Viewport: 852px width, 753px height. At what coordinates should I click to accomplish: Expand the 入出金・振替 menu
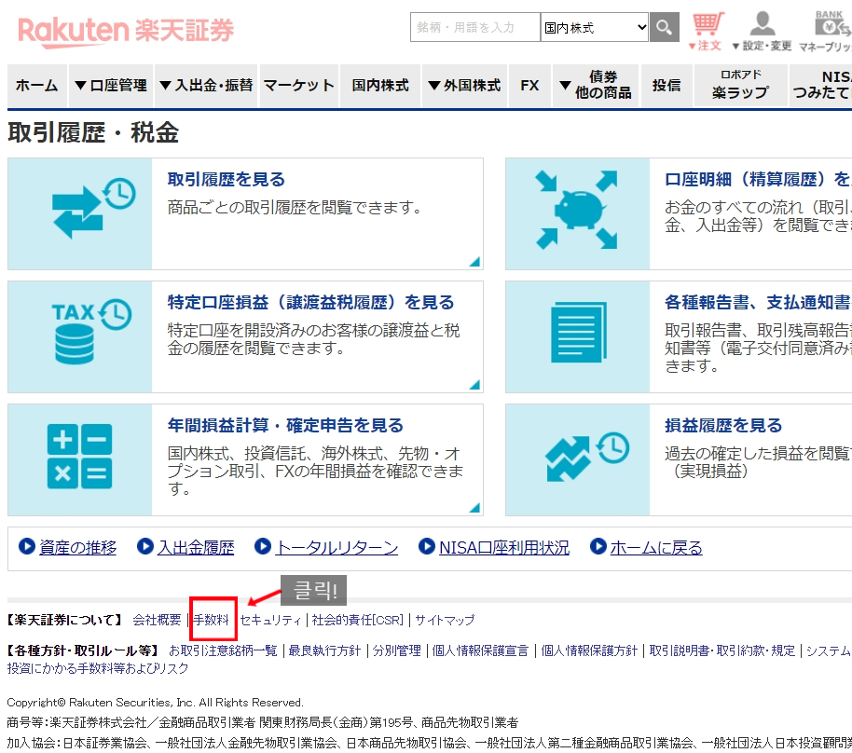[x=207, y=86]
